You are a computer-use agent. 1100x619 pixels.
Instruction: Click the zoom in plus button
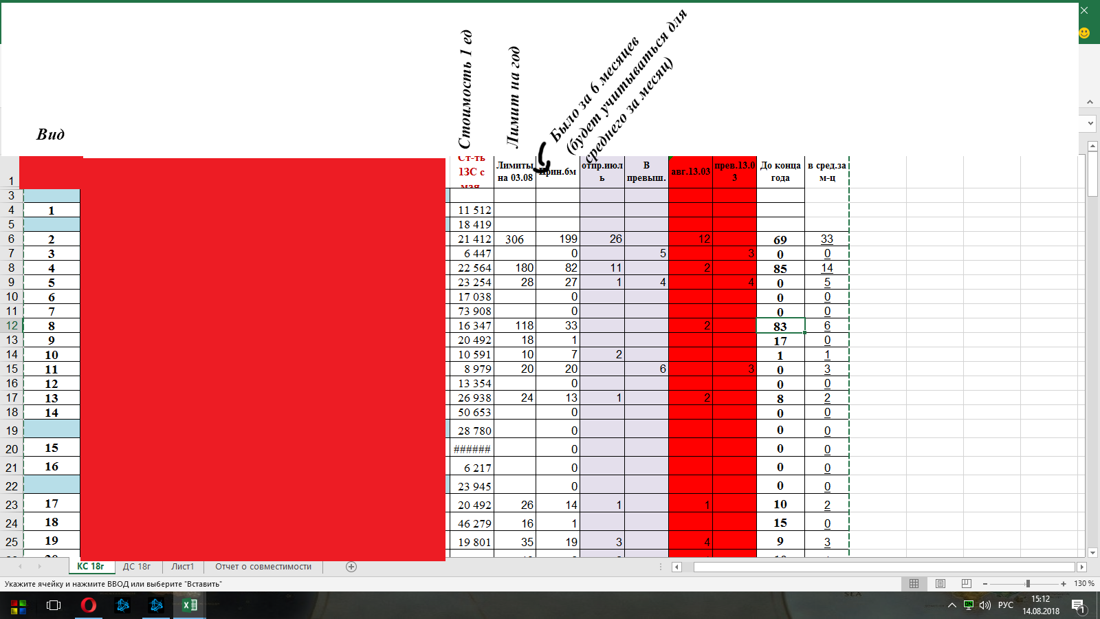coord(1064,584)
